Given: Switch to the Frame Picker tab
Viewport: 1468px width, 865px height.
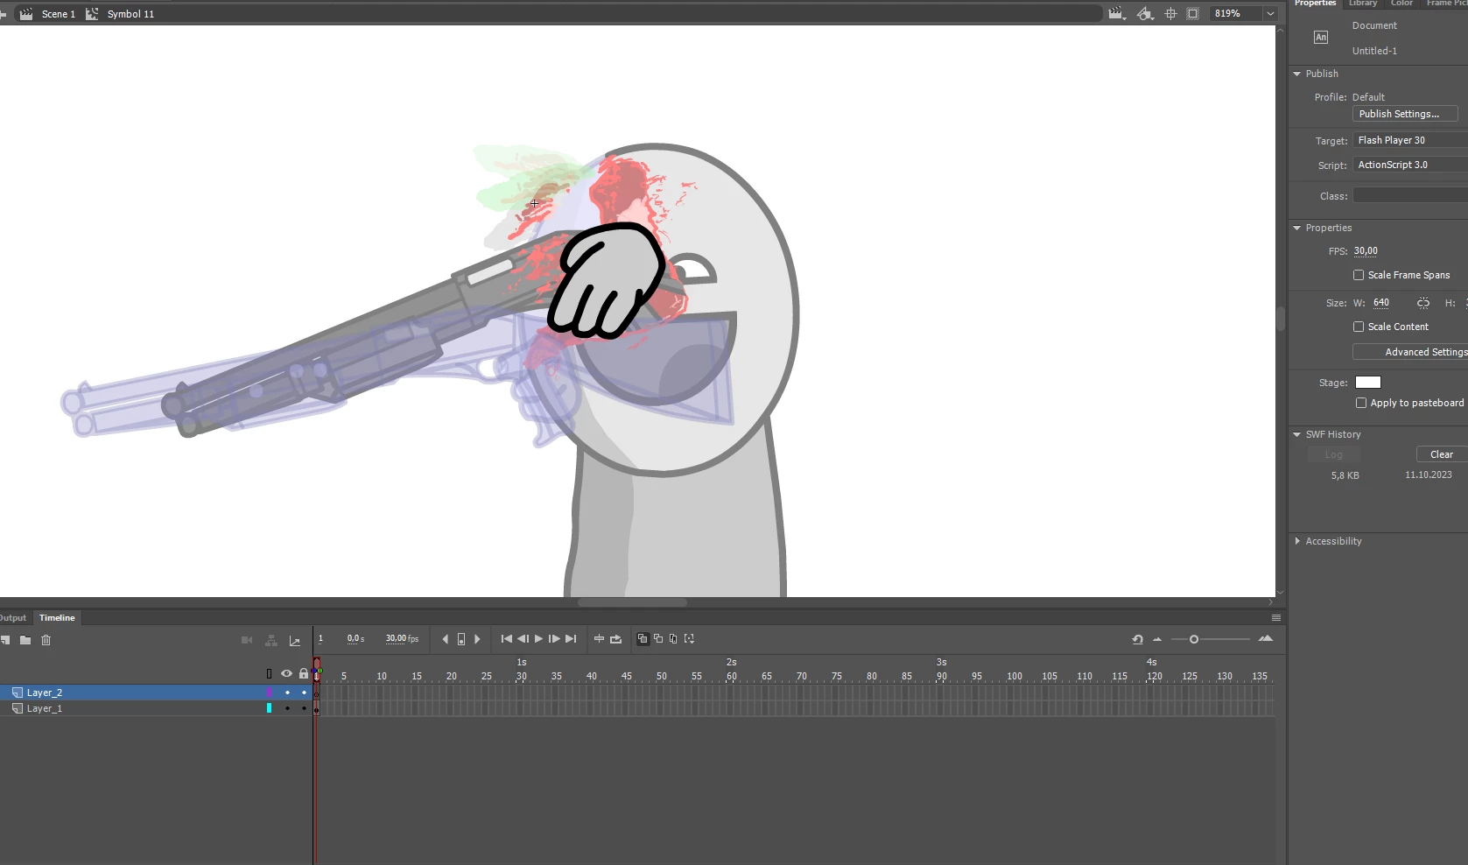Looking at the screenshot, I should point(1446,4).
